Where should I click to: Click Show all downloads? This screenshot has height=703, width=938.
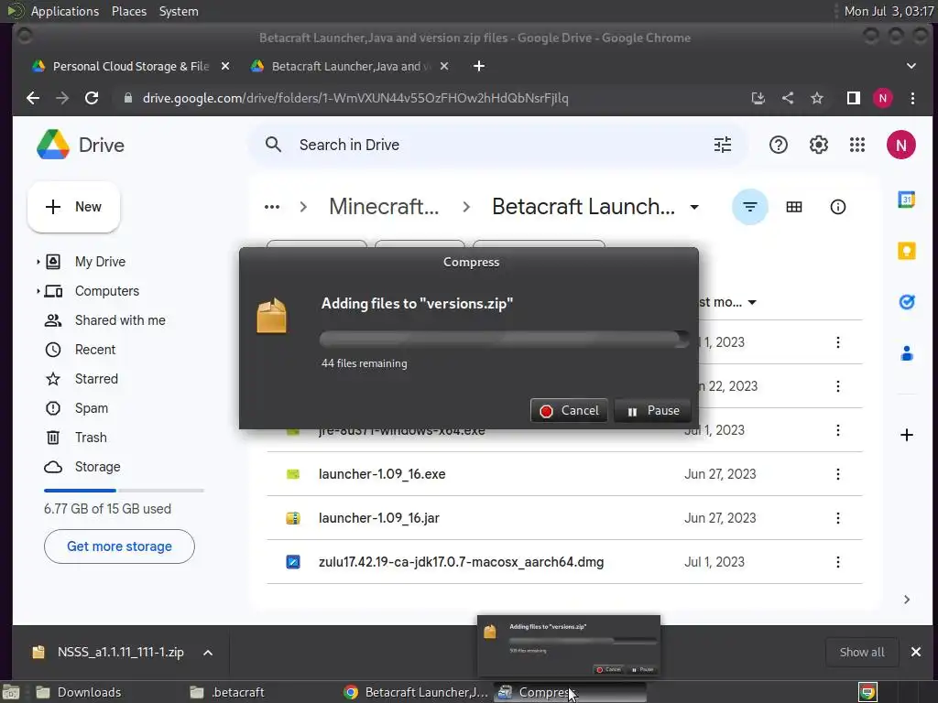(861, 652)
